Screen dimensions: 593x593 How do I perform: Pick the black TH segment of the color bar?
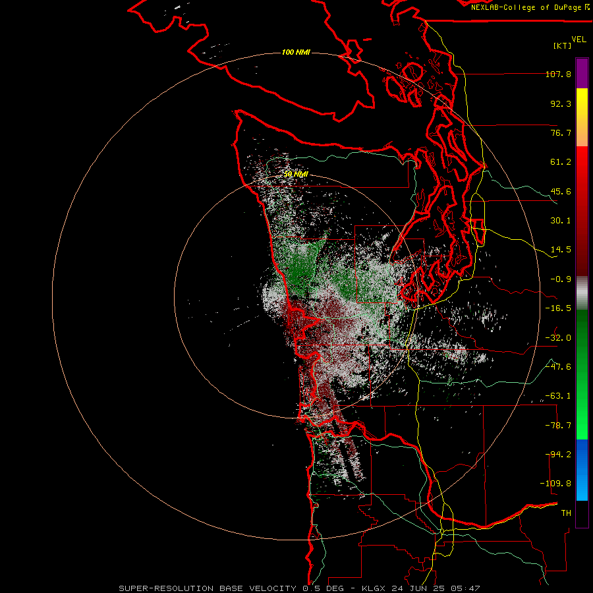(582, 513)
